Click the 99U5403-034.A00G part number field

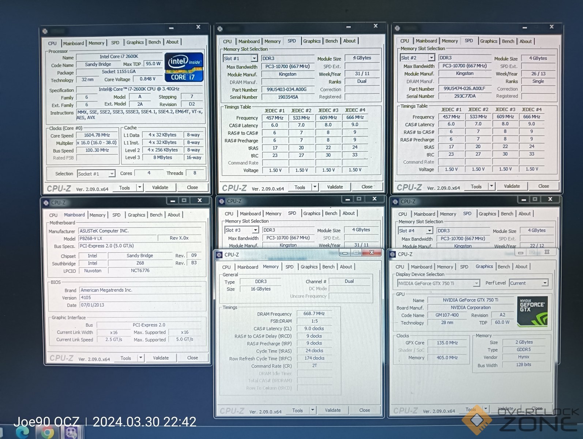click(287, 90)
